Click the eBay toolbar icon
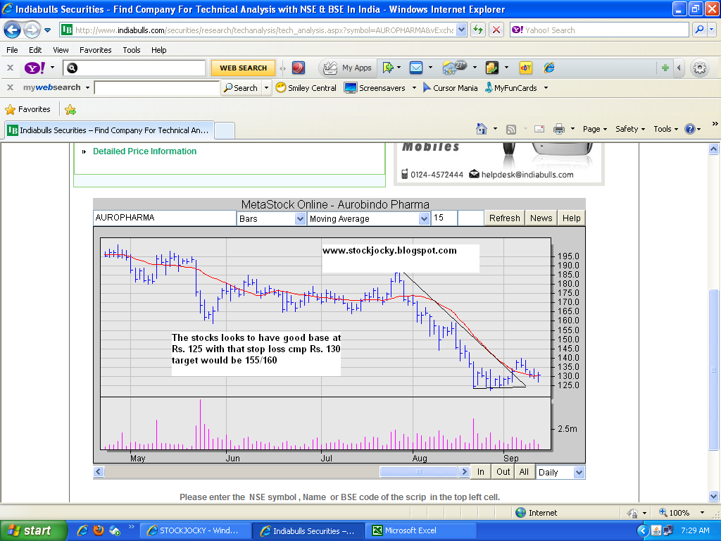This screenshot has width=721, height=541. click(525, 68)
